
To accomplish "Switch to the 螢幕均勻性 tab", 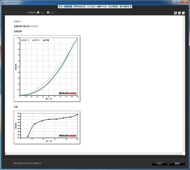I will click(x=102, y=7).
